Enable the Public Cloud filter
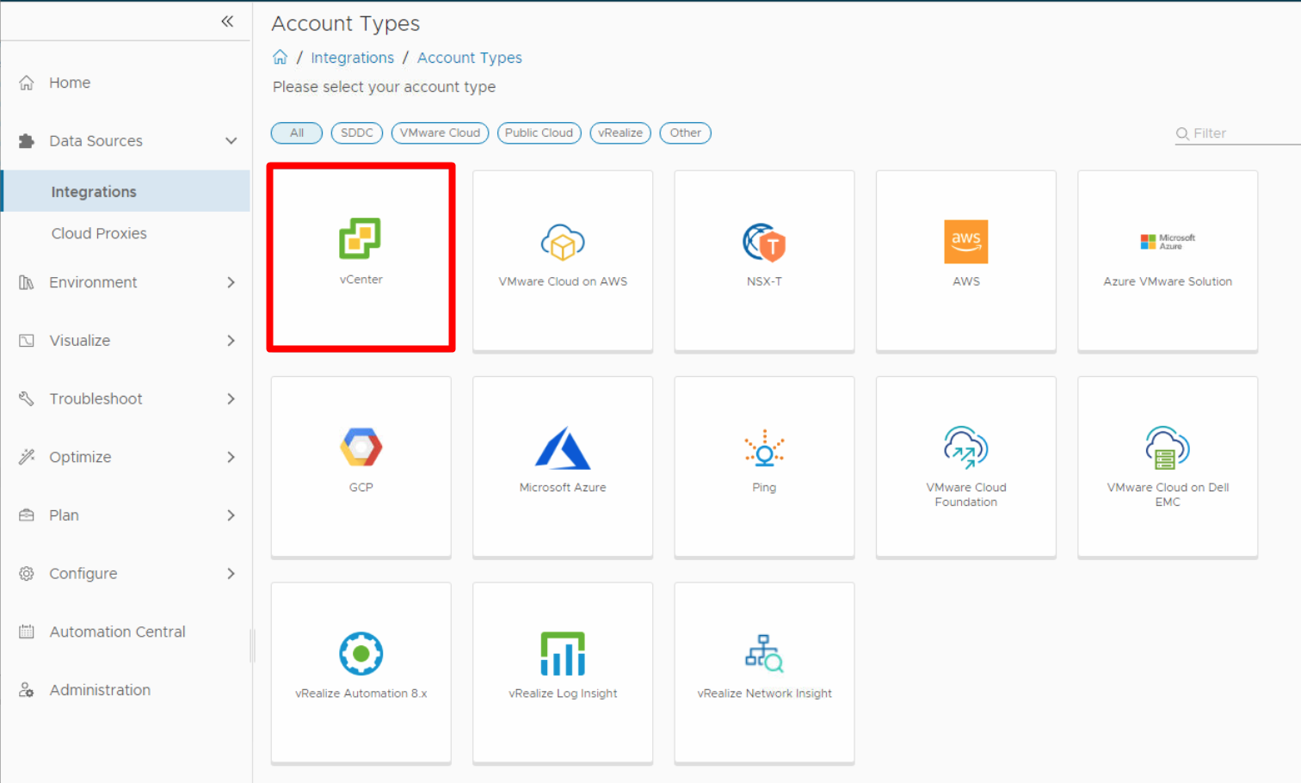1301x783 pixels. [539, 133]
